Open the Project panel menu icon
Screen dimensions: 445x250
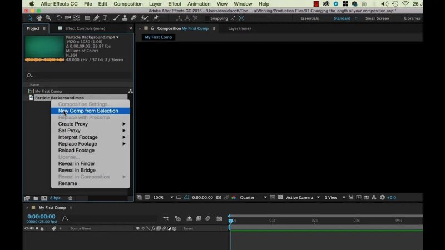point(44,29)
